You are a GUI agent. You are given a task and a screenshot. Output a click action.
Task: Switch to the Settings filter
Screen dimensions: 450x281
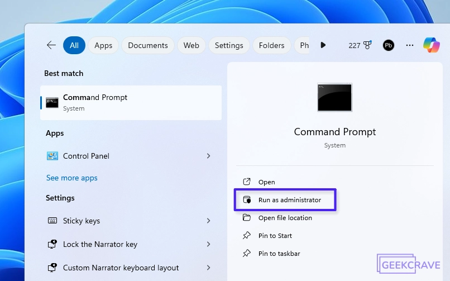[229, 45]
